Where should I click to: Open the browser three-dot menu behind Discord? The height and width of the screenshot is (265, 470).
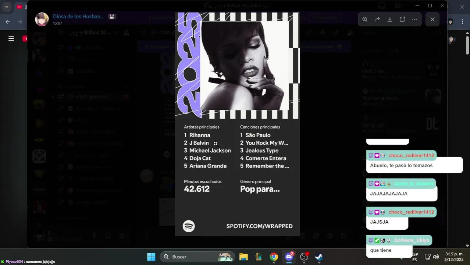click(462, 22)
